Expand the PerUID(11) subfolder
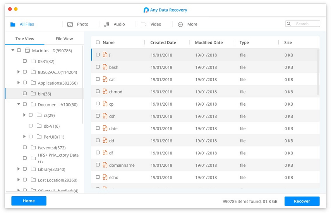Image resolution: width=331 pixels, height=214 pixels. tap(24, 137)
